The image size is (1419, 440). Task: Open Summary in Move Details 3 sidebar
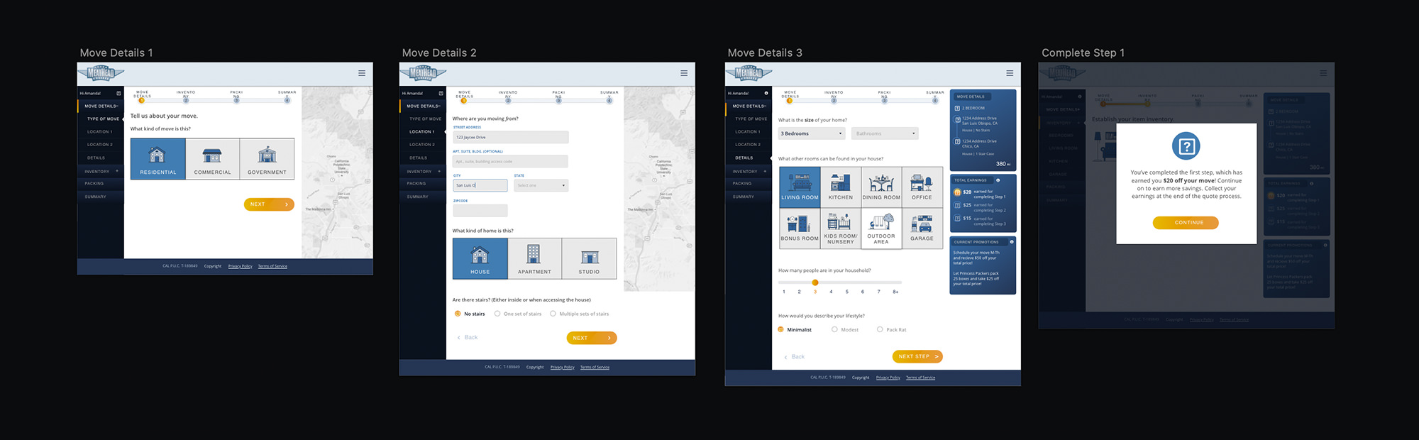point(744,197)
